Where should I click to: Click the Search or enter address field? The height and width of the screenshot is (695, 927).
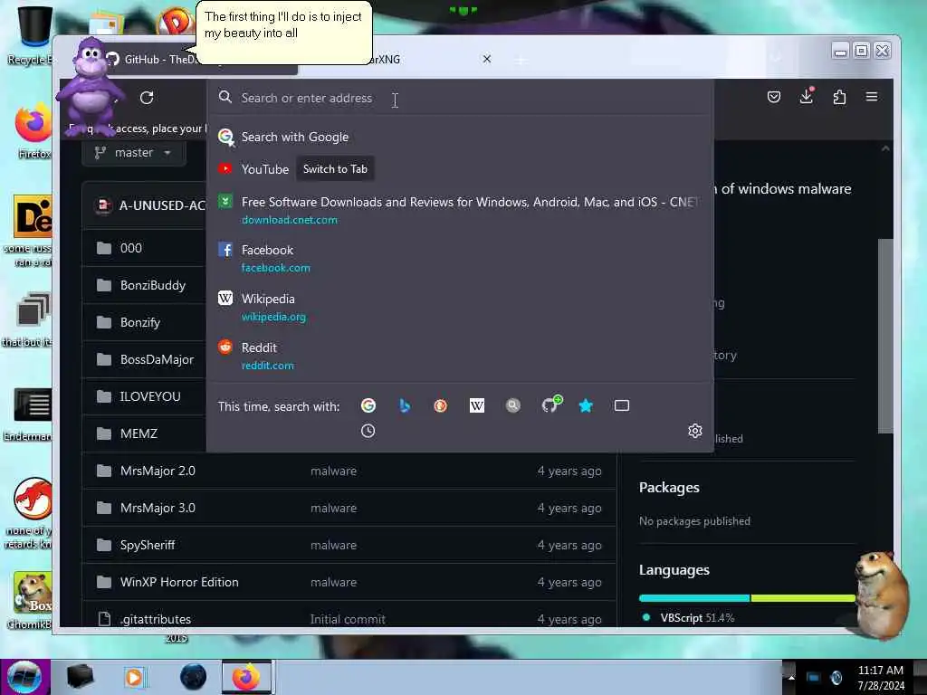[x=461, y=98]
